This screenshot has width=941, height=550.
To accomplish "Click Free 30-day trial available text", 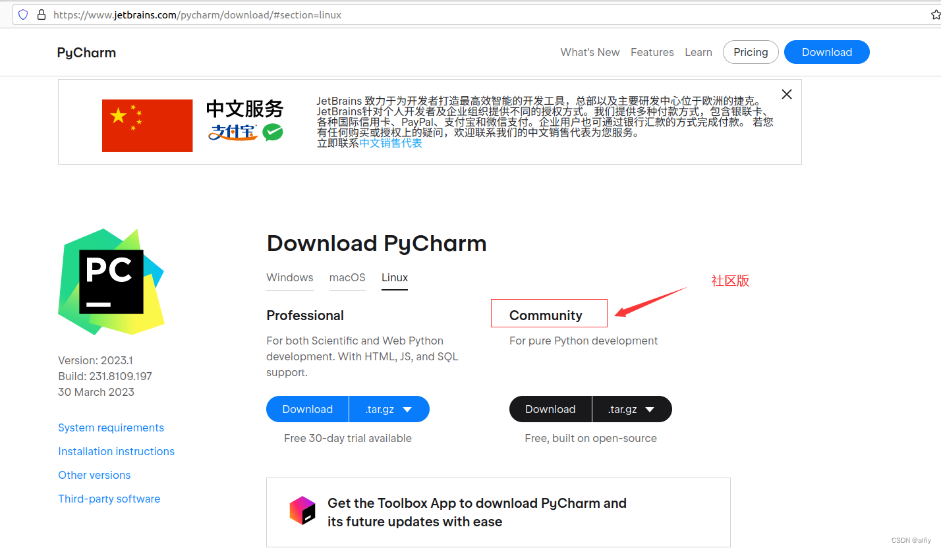I will [x=348, y=438].
